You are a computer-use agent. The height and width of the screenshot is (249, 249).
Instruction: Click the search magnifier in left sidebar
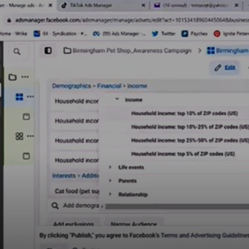coord(17,51)
